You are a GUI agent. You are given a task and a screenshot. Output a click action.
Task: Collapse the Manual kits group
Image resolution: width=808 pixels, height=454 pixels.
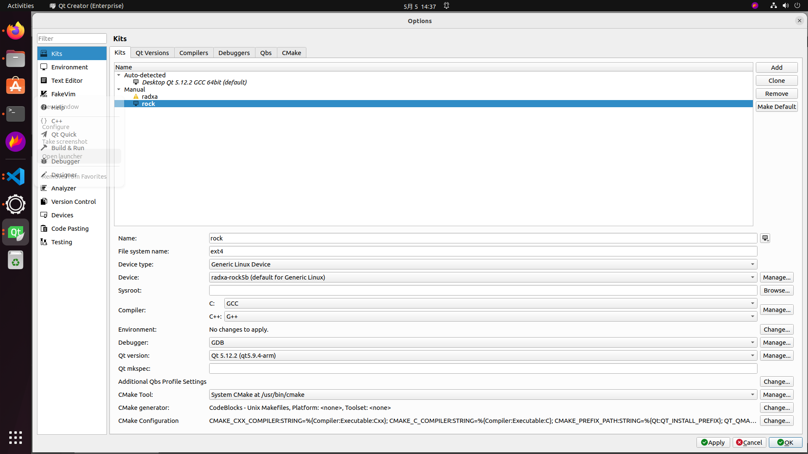point(119,90)
